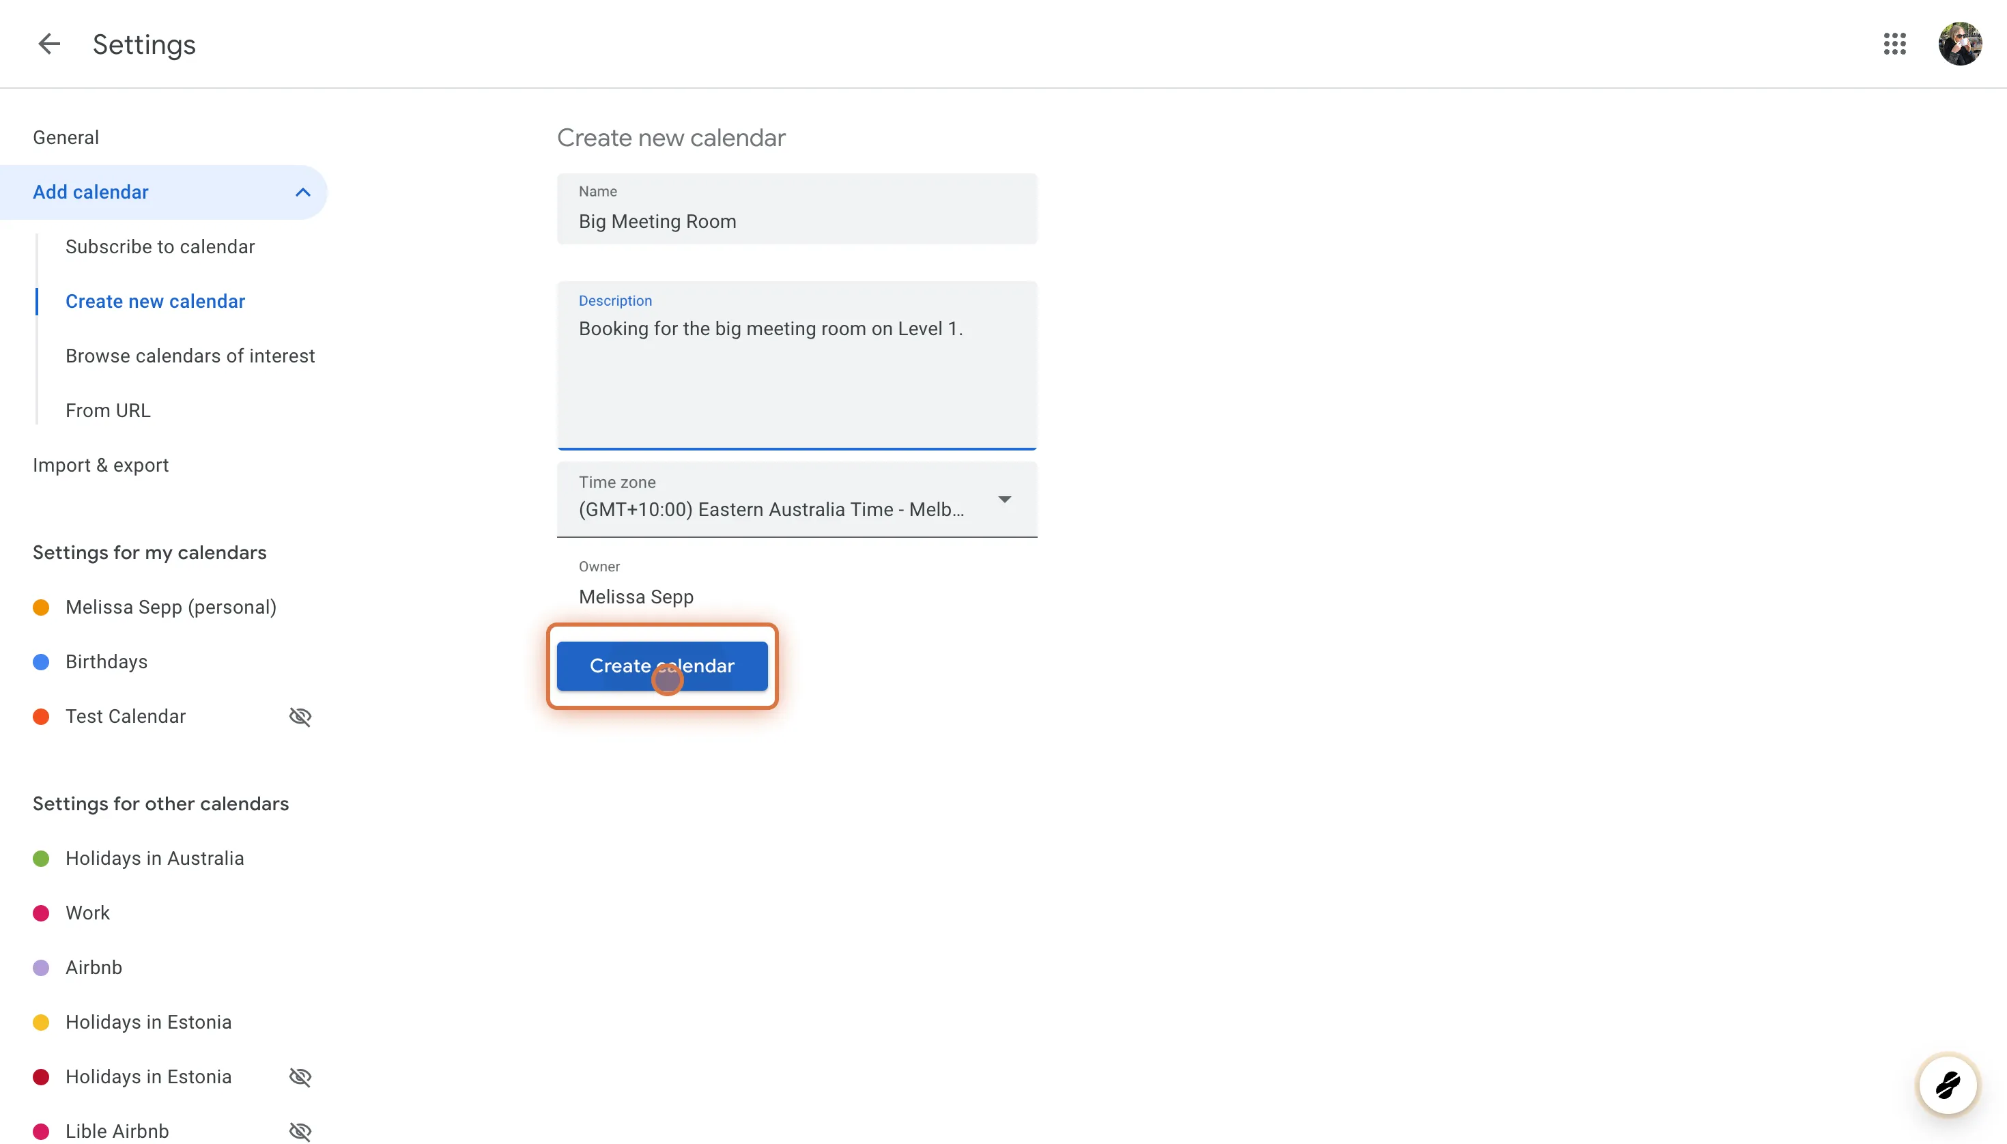
Task: Open the Time zone dropdown
Action: [x=1005, y=499]
